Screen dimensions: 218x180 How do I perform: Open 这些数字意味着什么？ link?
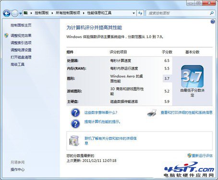[x=101, y=113]
